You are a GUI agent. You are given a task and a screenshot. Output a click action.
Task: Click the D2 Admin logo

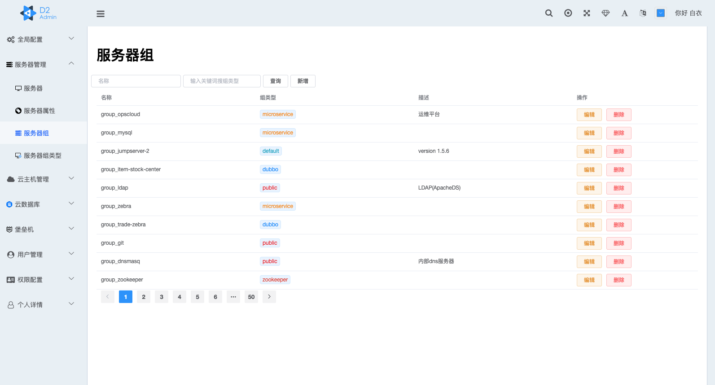coord(39,13)
